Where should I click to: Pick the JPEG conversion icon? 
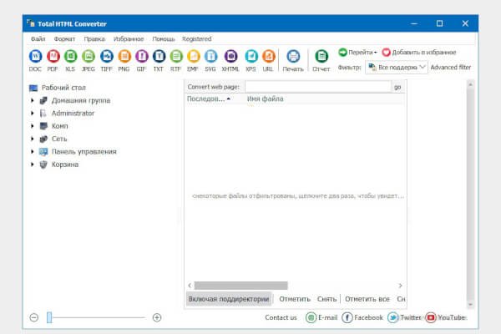tap(89, 57)
